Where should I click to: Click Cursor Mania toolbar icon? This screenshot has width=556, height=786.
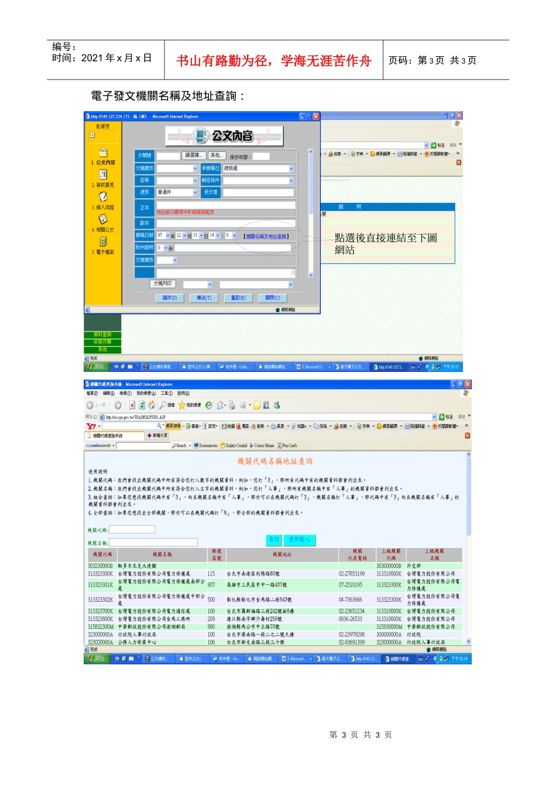coord(252,446)
